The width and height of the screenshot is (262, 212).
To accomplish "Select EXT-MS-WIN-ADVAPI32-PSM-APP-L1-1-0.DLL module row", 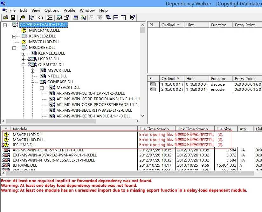I will 55,155.
